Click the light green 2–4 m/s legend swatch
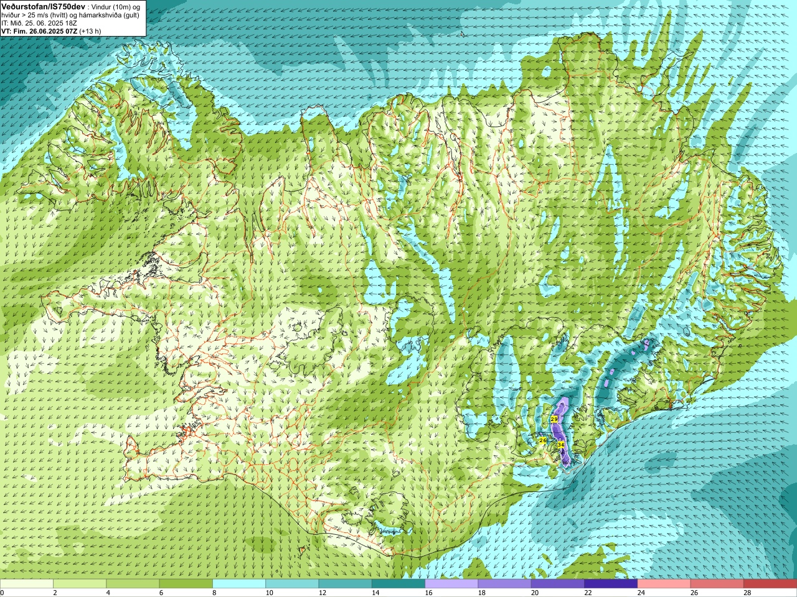The height and width of the screenshot is (597, 797). point(80,584)
